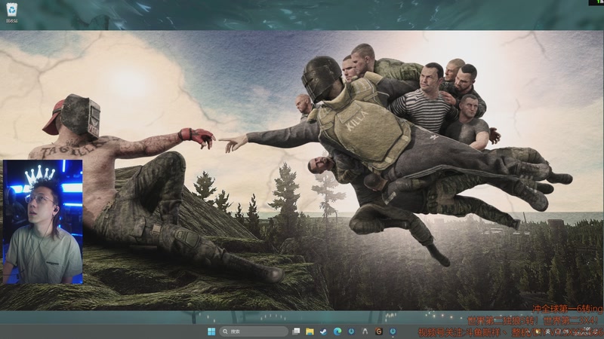
Task: Open the white A-shaped taskbar app
Action: click(x=365, y=331)
